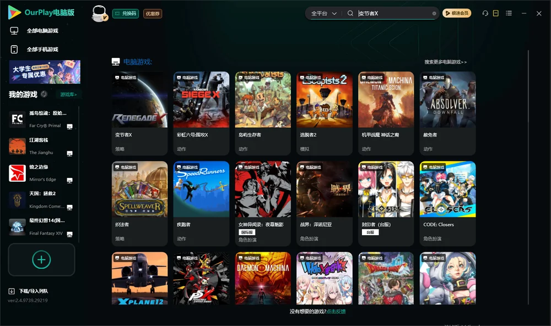Screen dimensions: 551x326
Task: Open the X-Plane 12 game card
Action: click(x=139, y=278)
